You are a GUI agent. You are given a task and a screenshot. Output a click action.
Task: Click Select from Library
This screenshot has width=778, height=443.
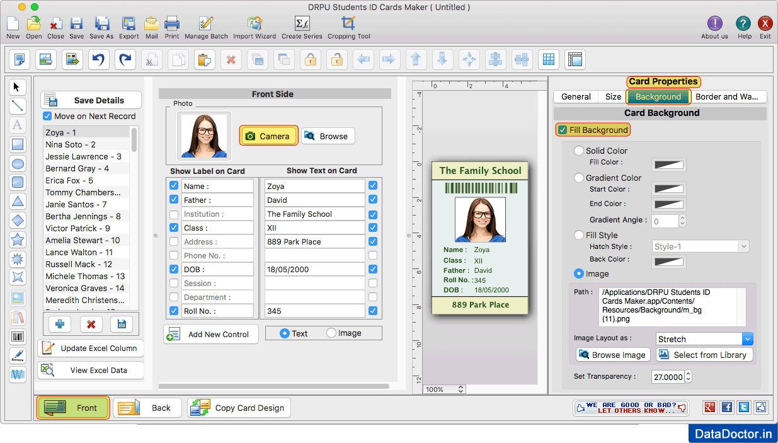click(704, 355)
